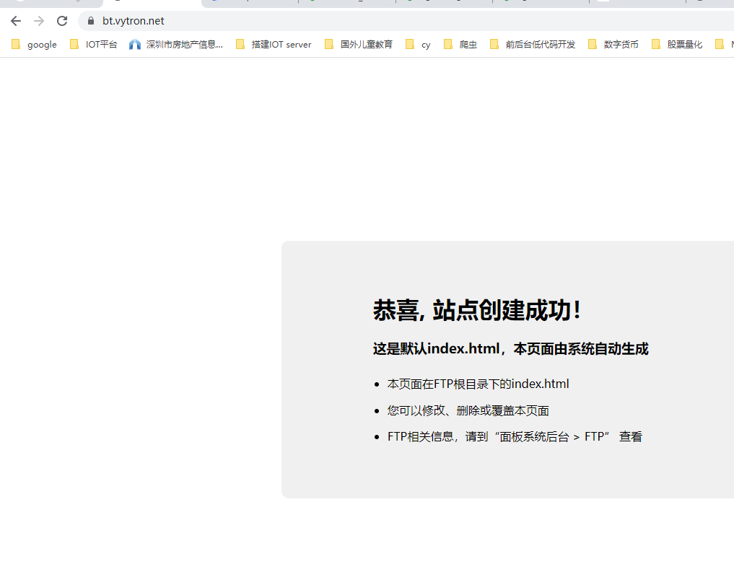
Task: Open the cy bookmark folder
Action: (418, 45)
